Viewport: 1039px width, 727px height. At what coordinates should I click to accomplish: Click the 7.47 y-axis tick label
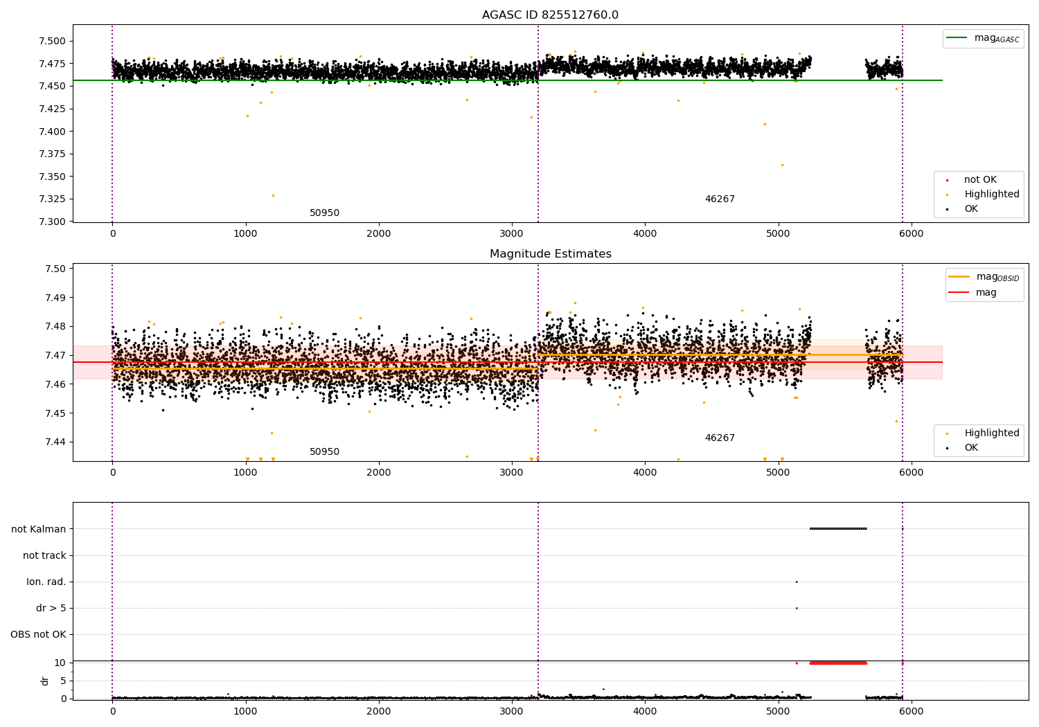[x=55, y=355]
